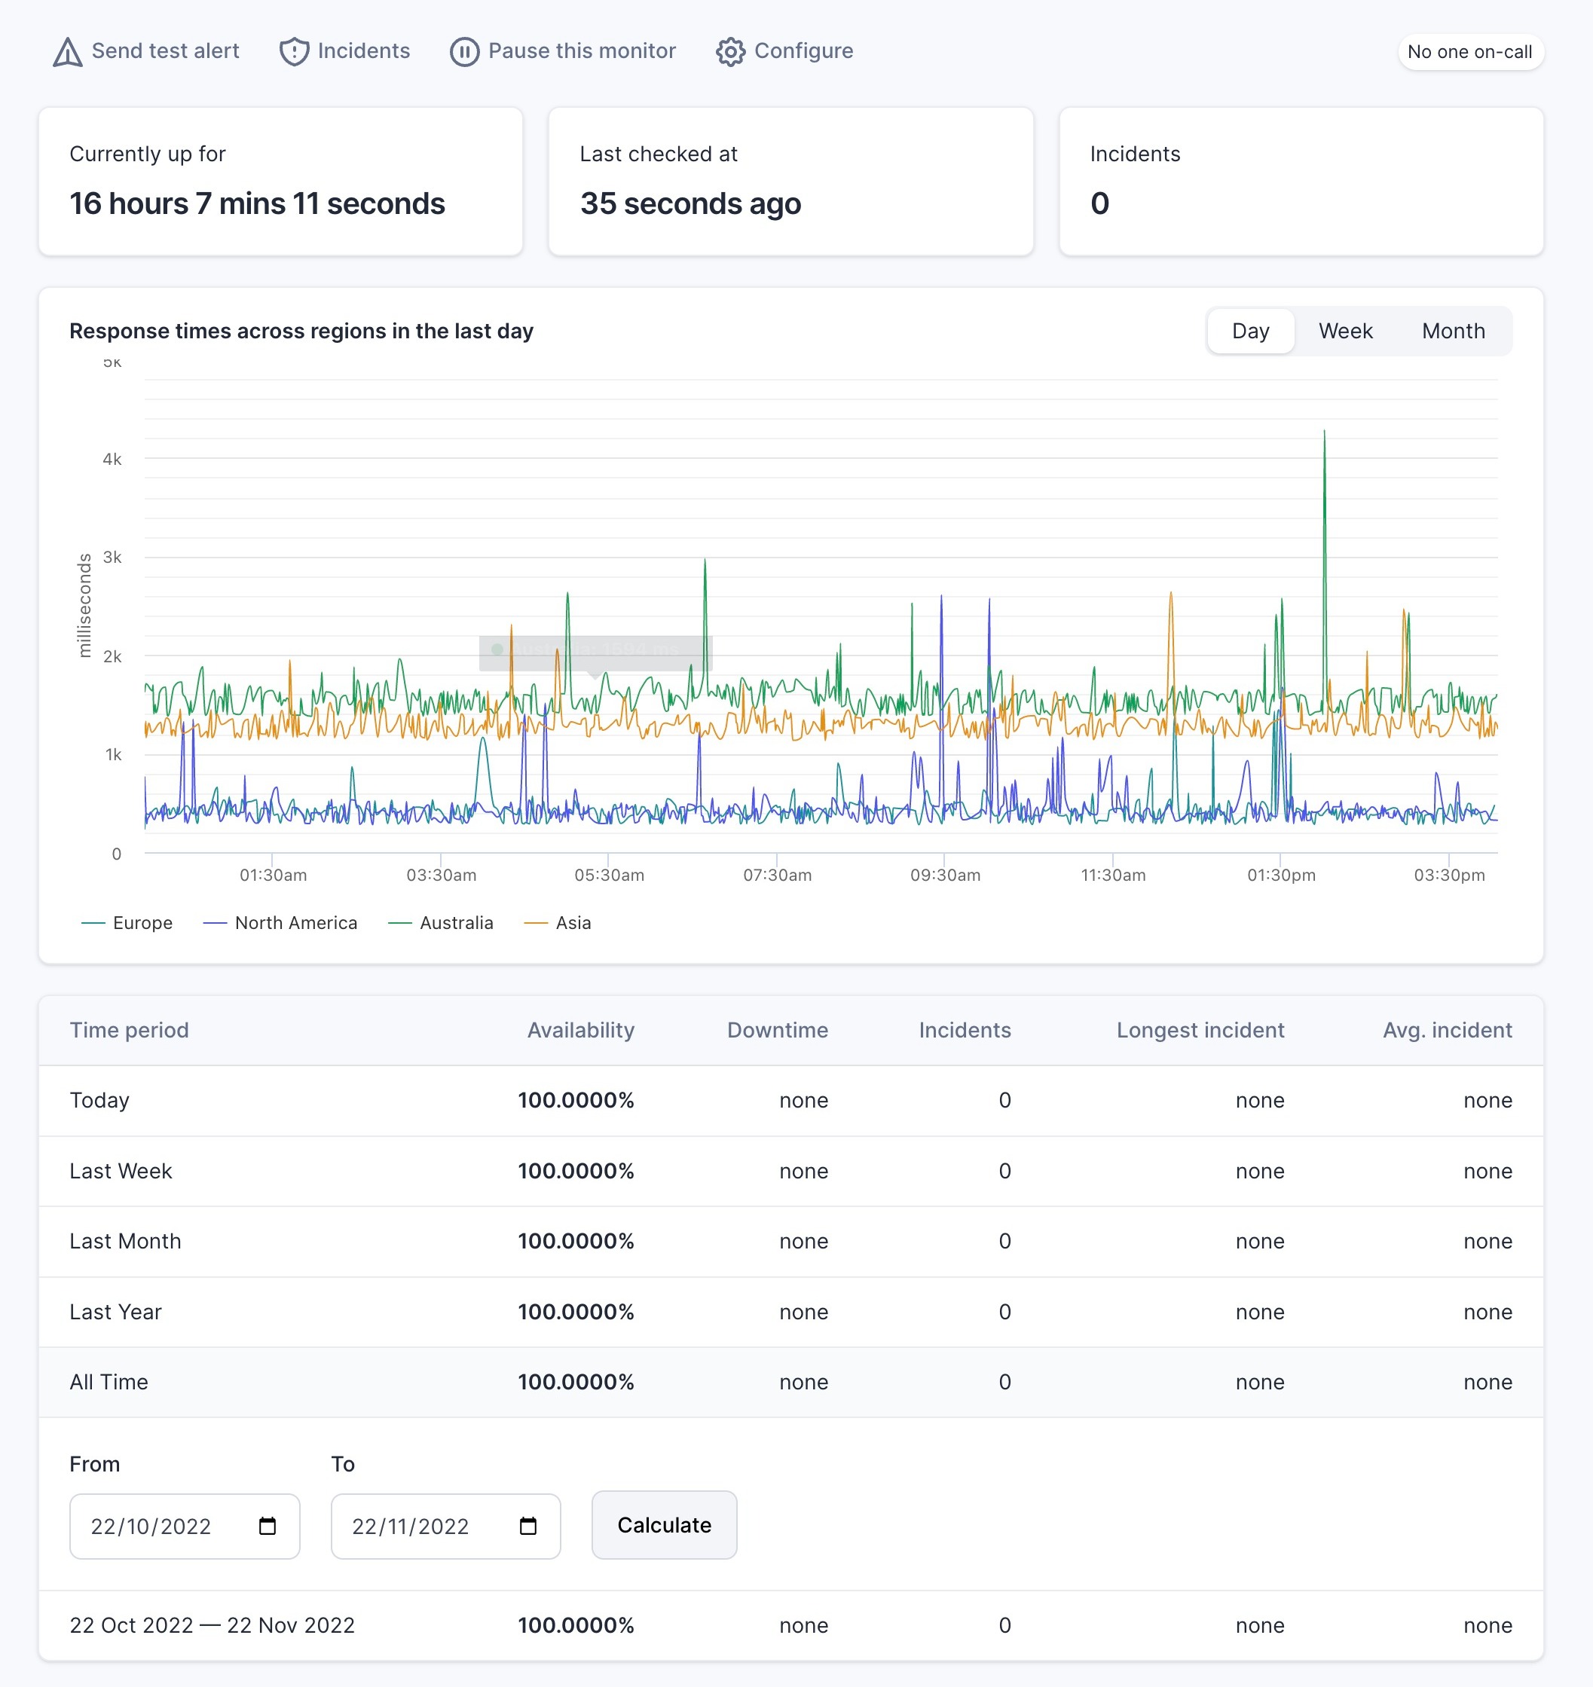
Task: Click the To date input field
Action: 446,1526
